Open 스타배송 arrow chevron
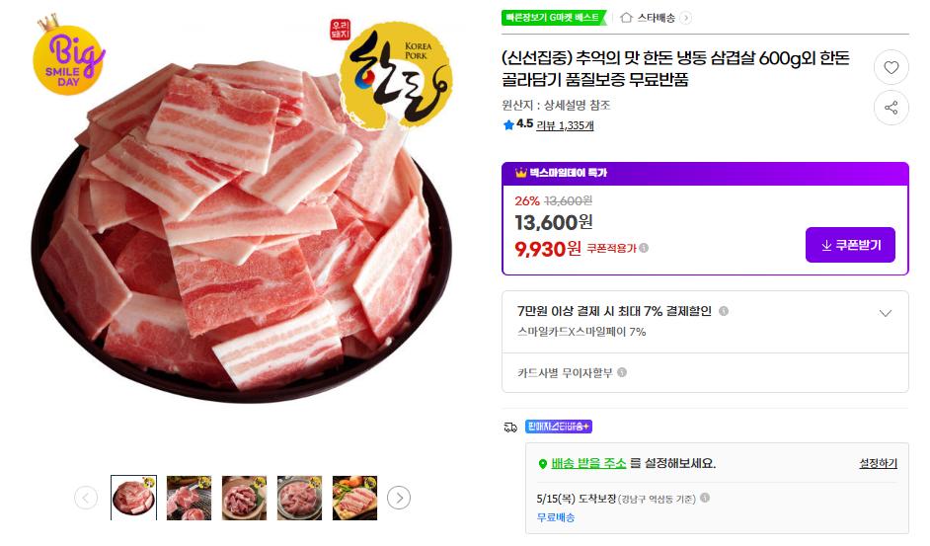 (686, 18)
